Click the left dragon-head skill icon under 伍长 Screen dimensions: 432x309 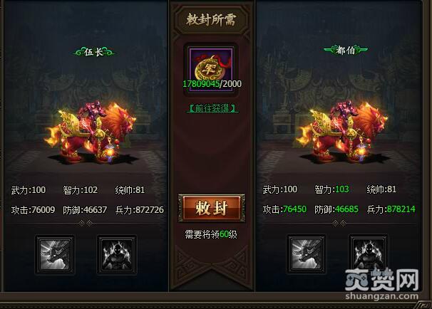tap(55, 254)
